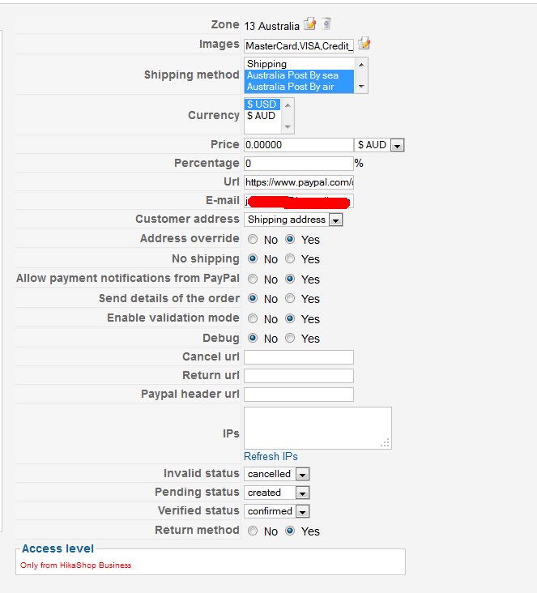Click the Refresh IPs link

coord(271,457)
